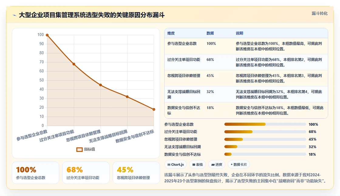Click the 32% label beside the progress bars
This screenshot has width=340, height=196.
coord(312,147)
